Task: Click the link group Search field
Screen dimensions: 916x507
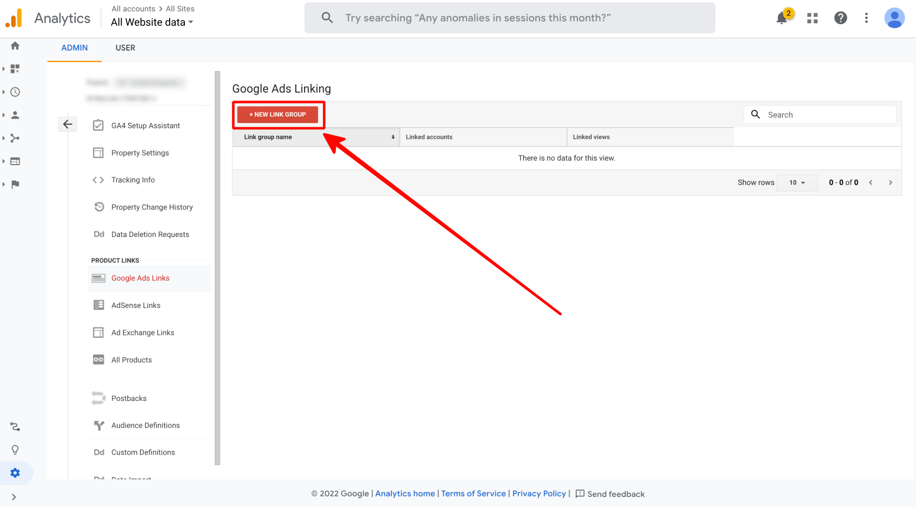Action: (x=820, y=115)
